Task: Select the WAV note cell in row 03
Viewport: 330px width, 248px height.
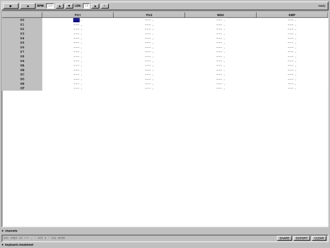Action: pos(219,34)
